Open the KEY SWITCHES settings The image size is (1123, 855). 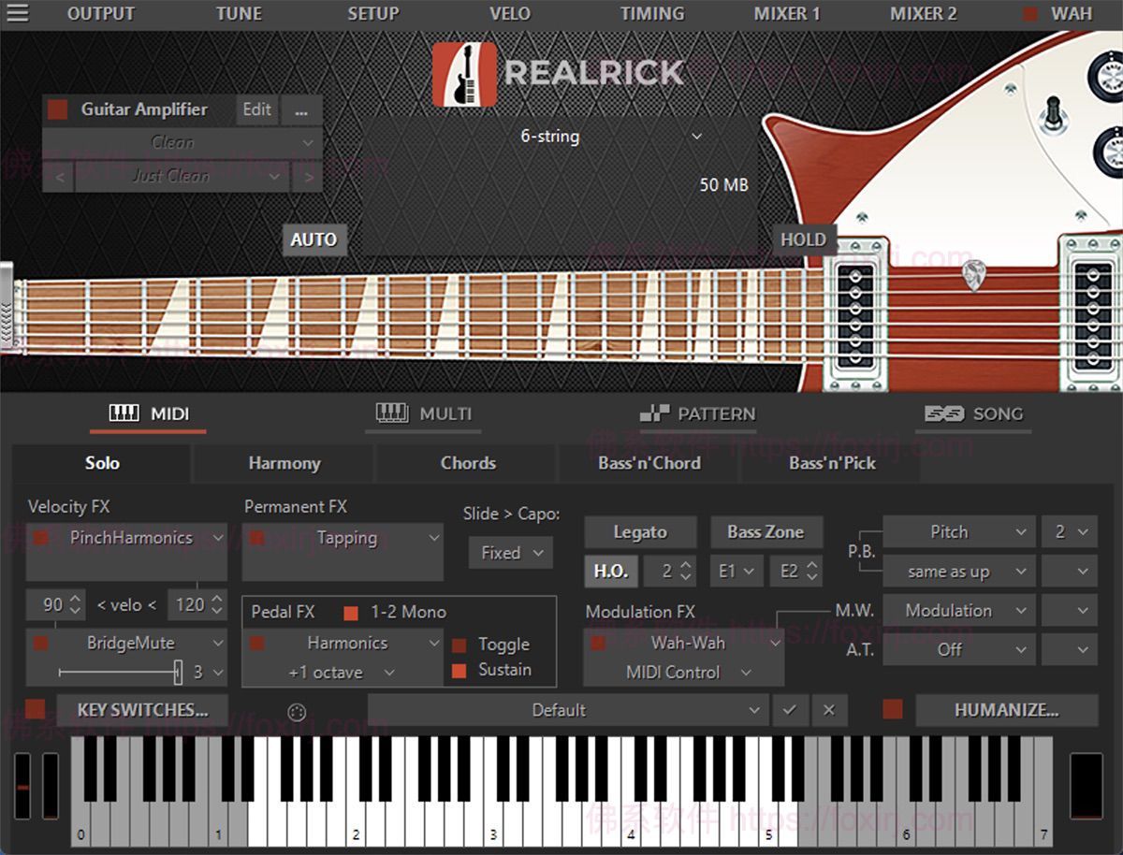pos(142,710)
